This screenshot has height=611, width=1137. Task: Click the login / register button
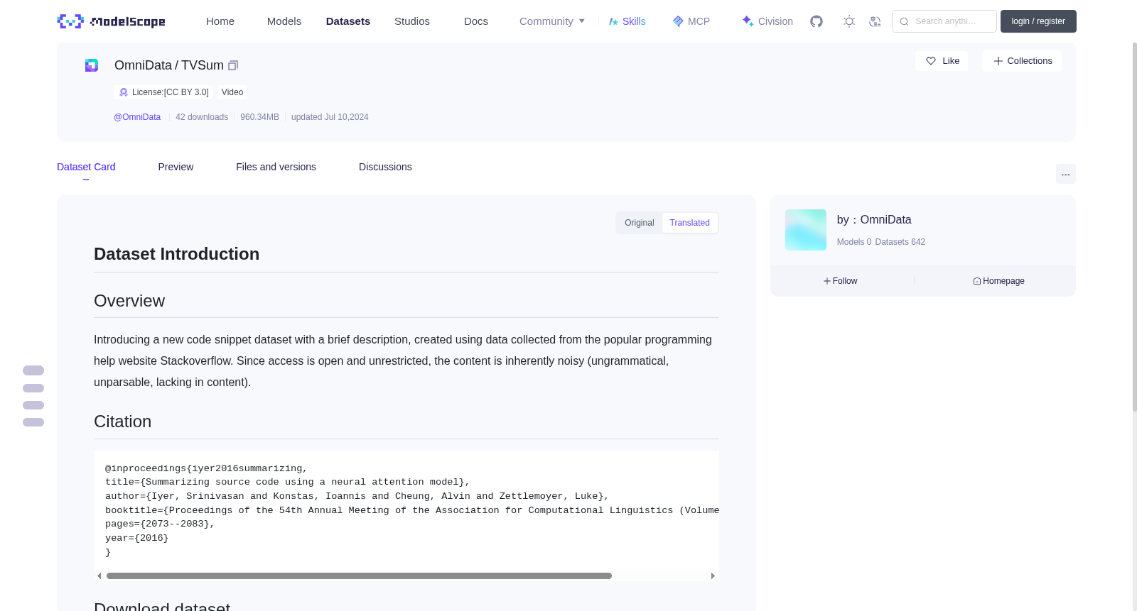[x=1038, y=21]
